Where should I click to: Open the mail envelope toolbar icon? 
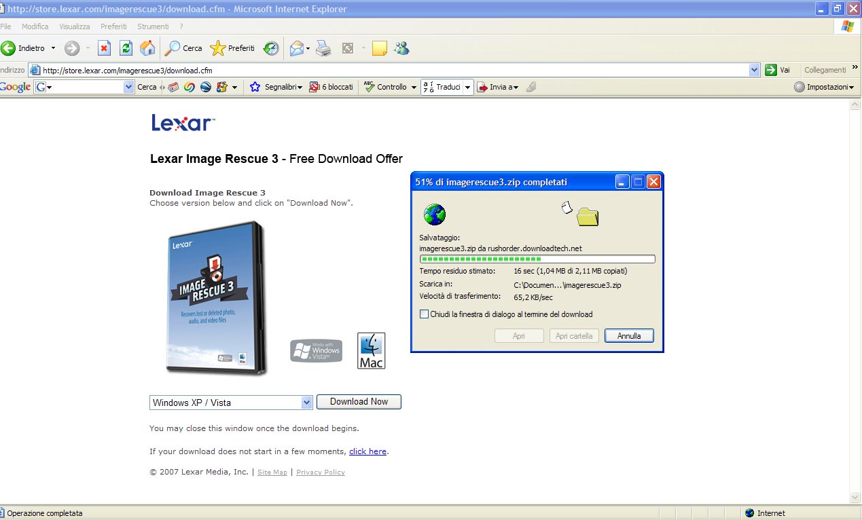pos(296,48)
